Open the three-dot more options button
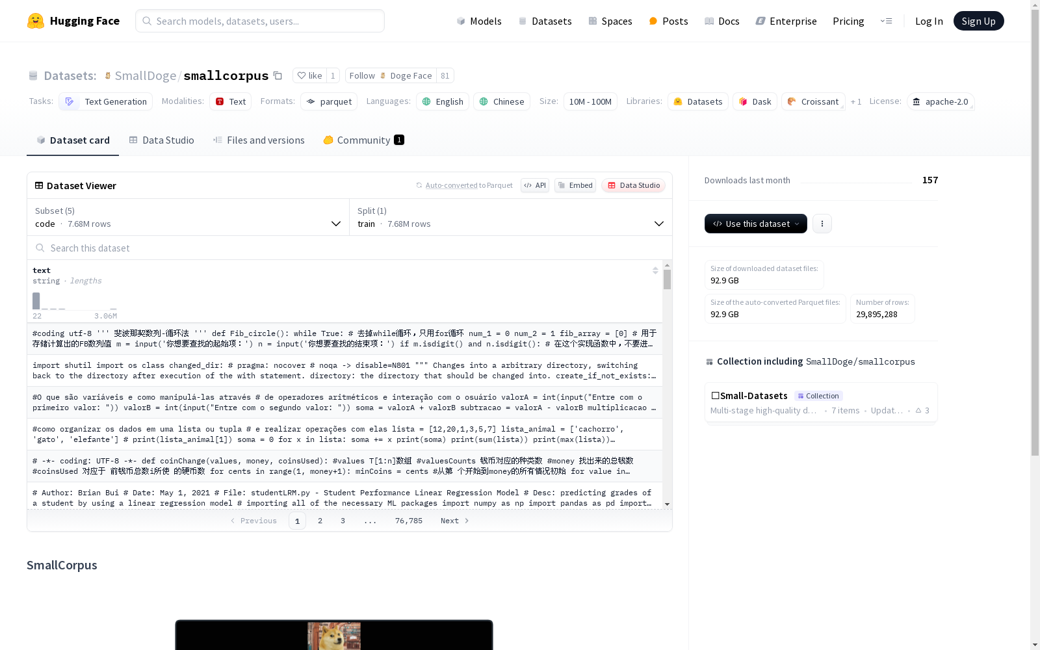The width and height of the screenshot is (1040, 650). click(822, 224)
